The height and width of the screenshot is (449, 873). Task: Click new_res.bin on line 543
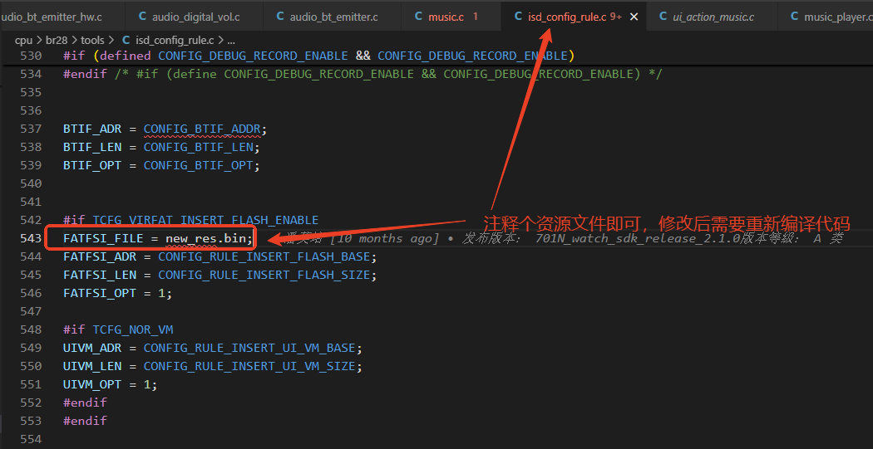[x=205, y=238]
